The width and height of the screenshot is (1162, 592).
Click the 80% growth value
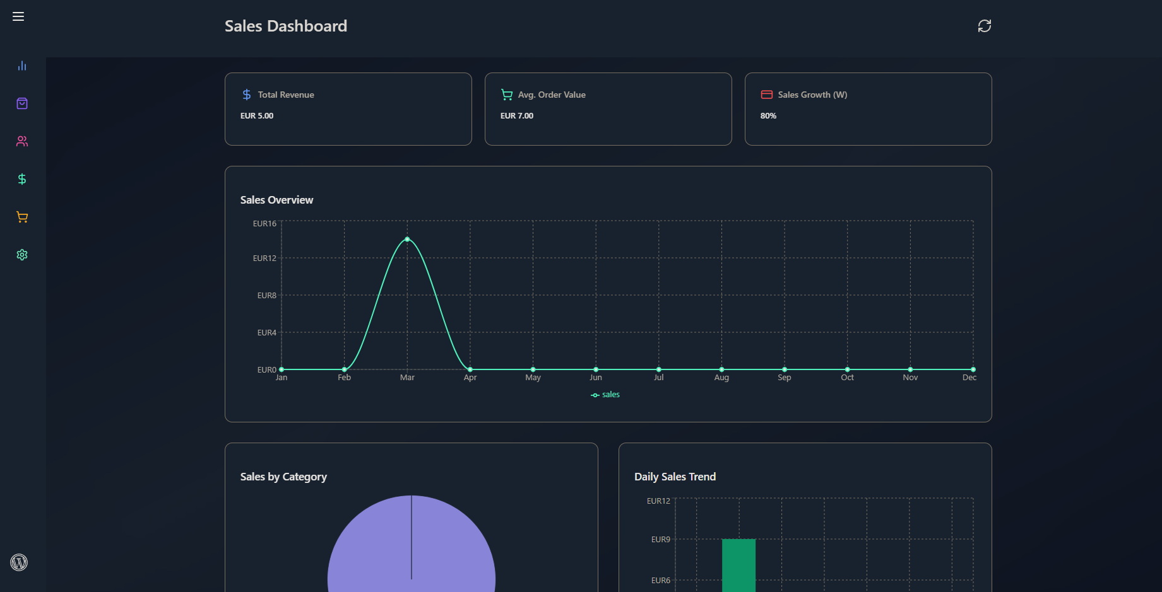[x=768, y=116]
